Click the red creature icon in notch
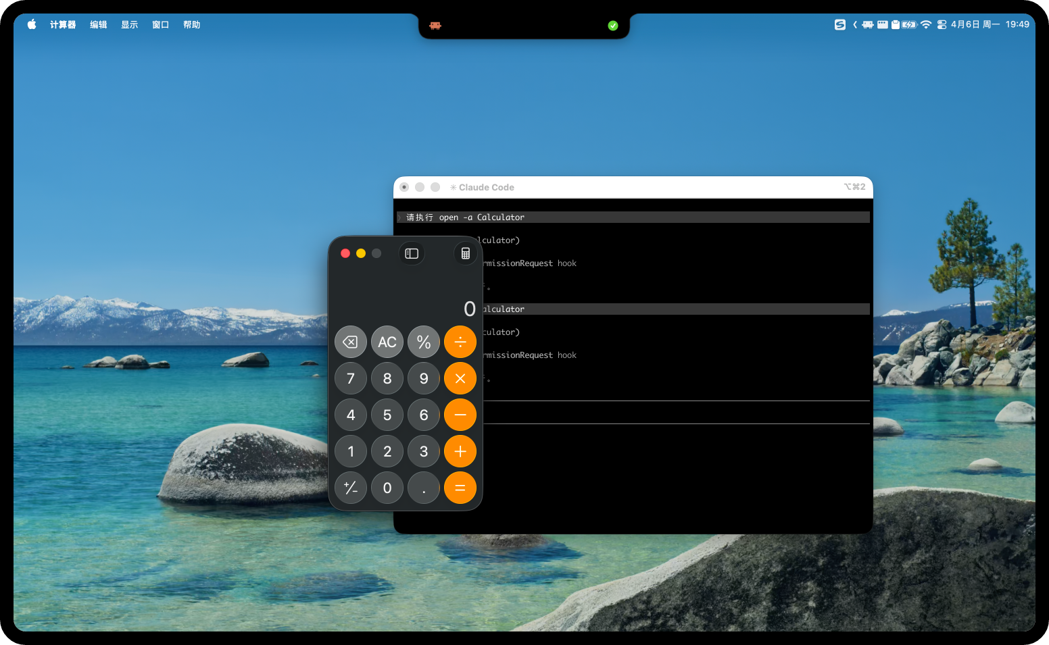Image resolution: width=1049 pixels, height=645 pixels. pyautogui.click(x=435, y=26)
